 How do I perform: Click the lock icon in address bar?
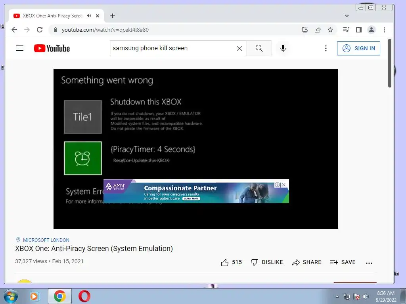[x=55, y=30]
